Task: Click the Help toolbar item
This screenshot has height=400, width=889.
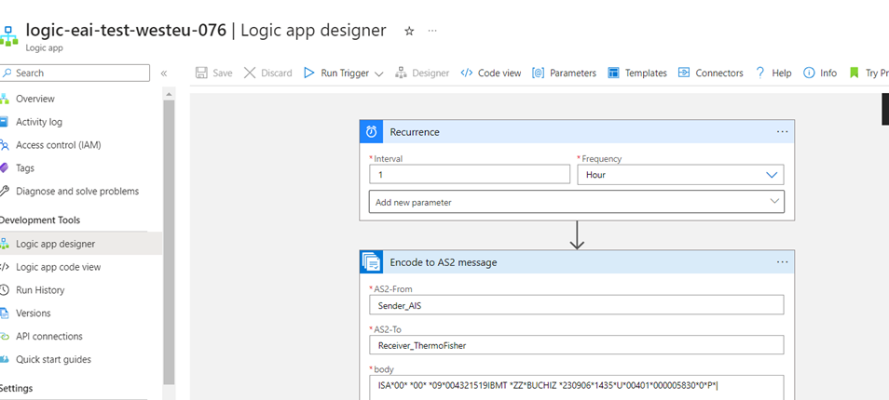Action: tap(773, 73)
